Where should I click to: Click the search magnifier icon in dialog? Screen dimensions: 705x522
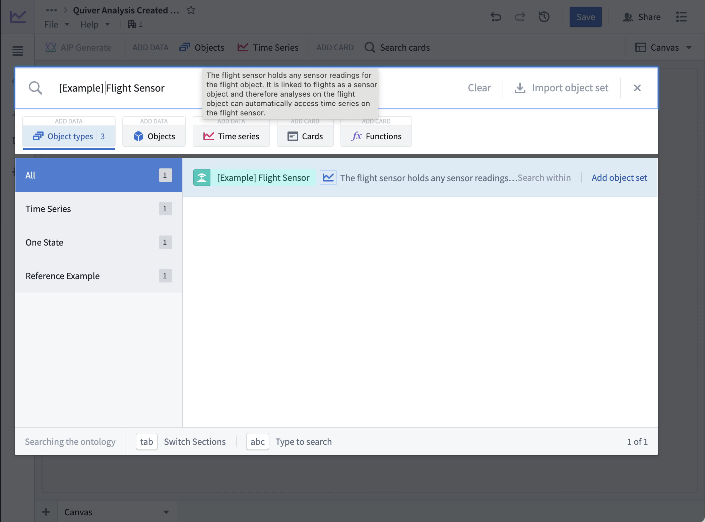36,88
